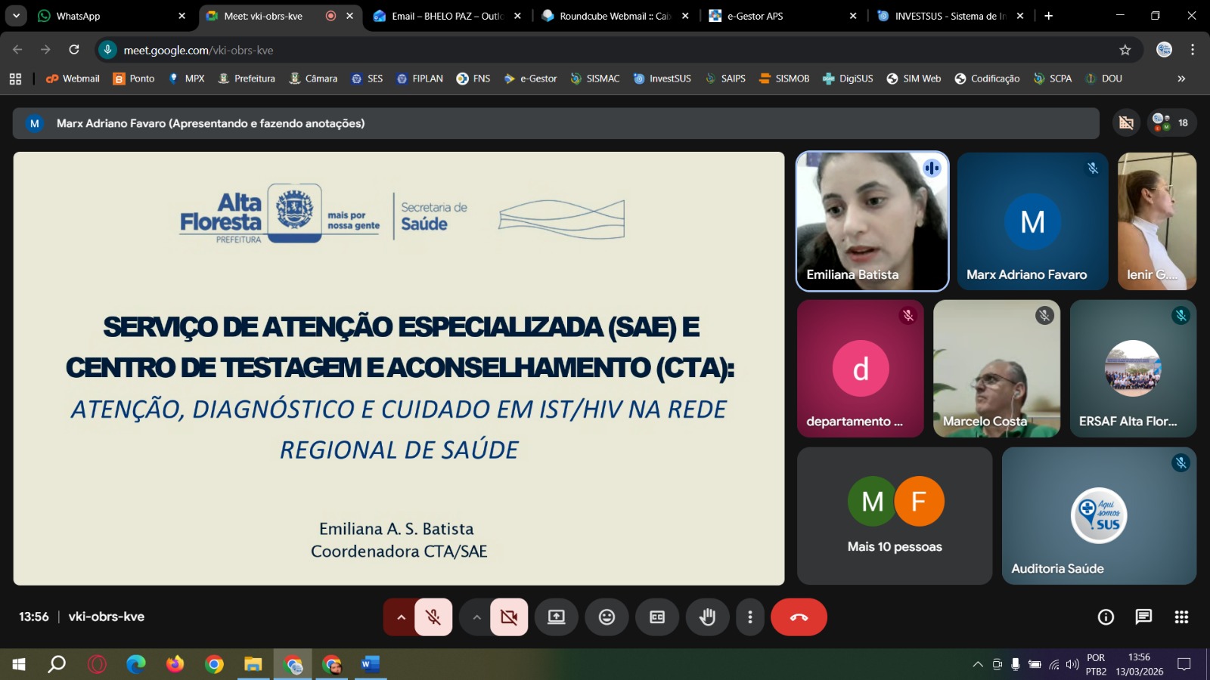Image resolution: width=1210 pixels, height=680 pixels.
Task: Expand video settings arrow beside camera
Action: (476, 617)
